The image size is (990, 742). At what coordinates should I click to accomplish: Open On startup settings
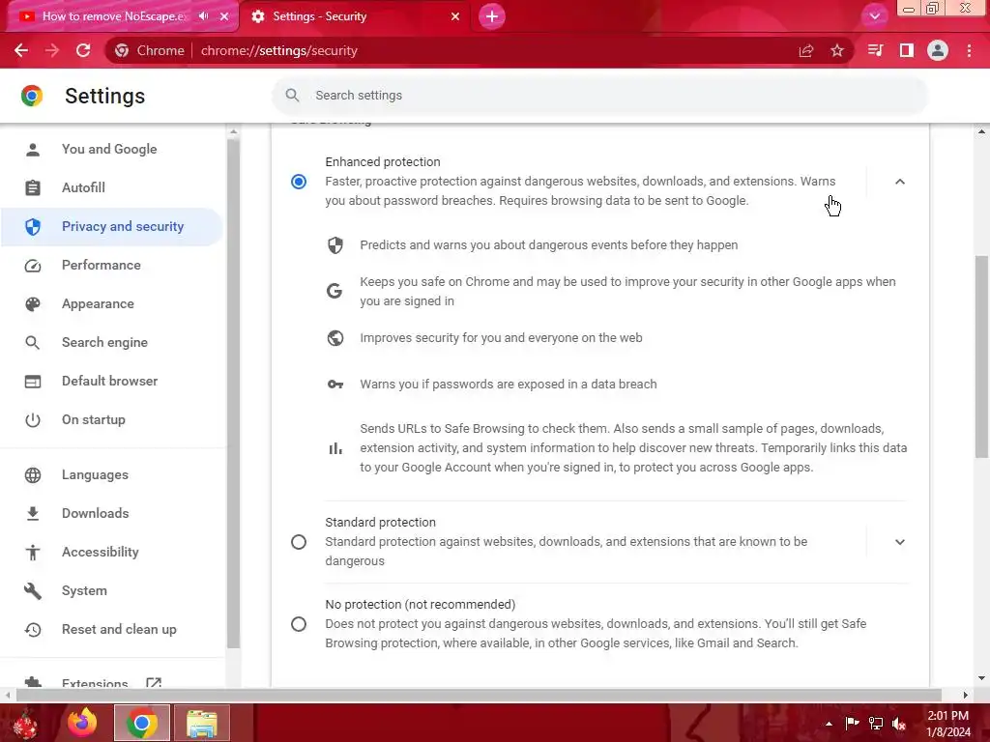[94, 419]
